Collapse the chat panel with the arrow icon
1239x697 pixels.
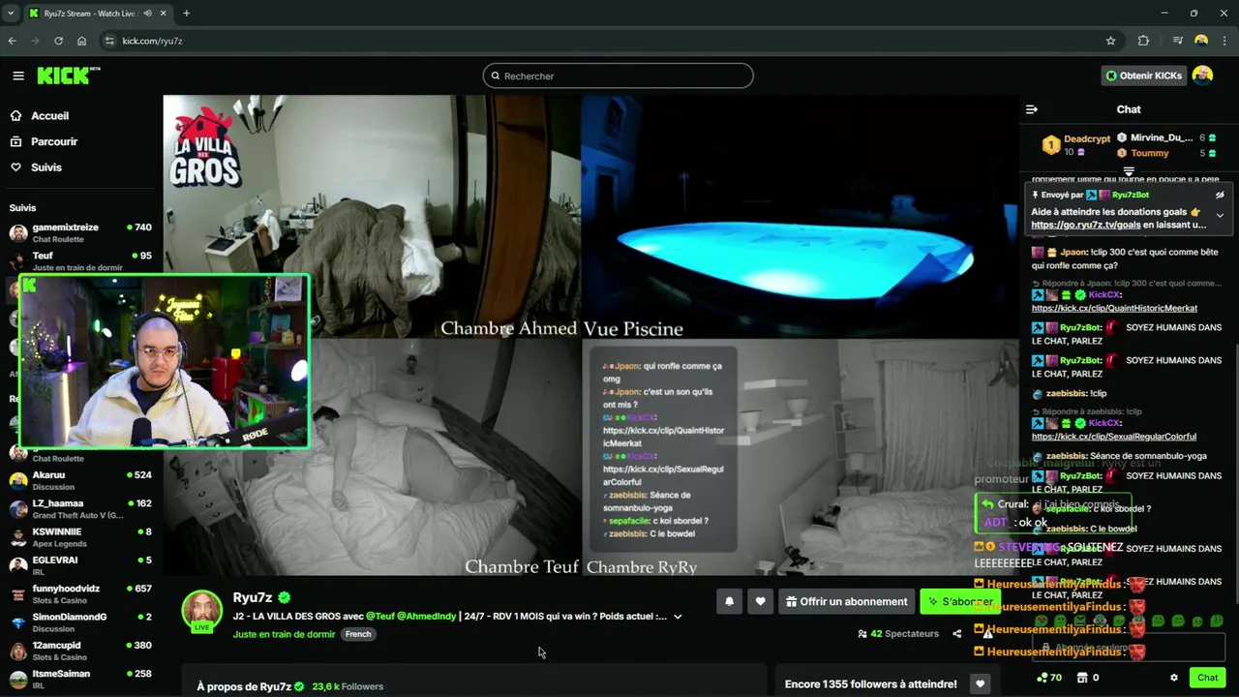coord(1032,109)
